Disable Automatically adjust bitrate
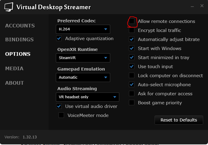208x145 pixels. (x=132, y=39)
